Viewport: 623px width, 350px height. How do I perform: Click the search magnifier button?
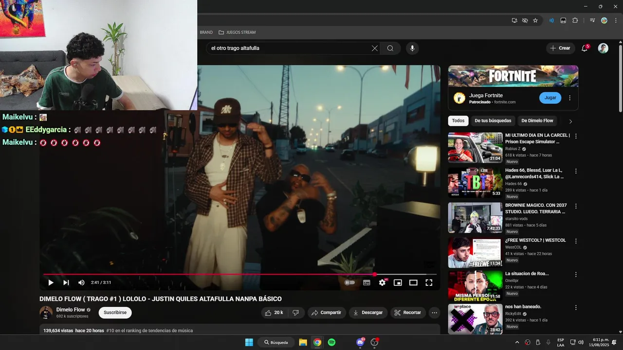click(x=390, y=48)
